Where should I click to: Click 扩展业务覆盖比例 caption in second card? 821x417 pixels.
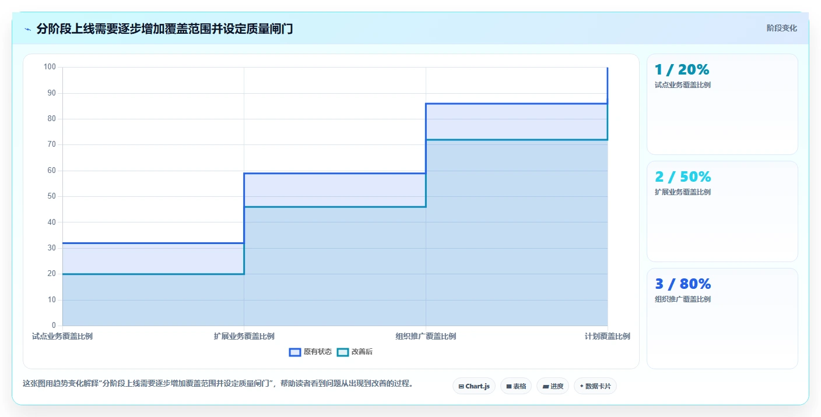[683, 192]
